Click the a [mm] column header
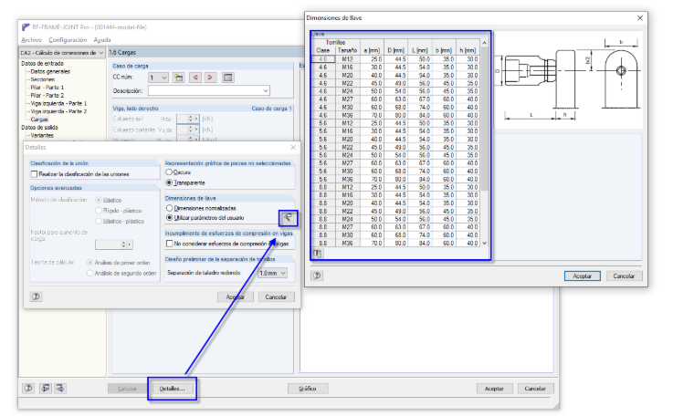 coord(372,50)
